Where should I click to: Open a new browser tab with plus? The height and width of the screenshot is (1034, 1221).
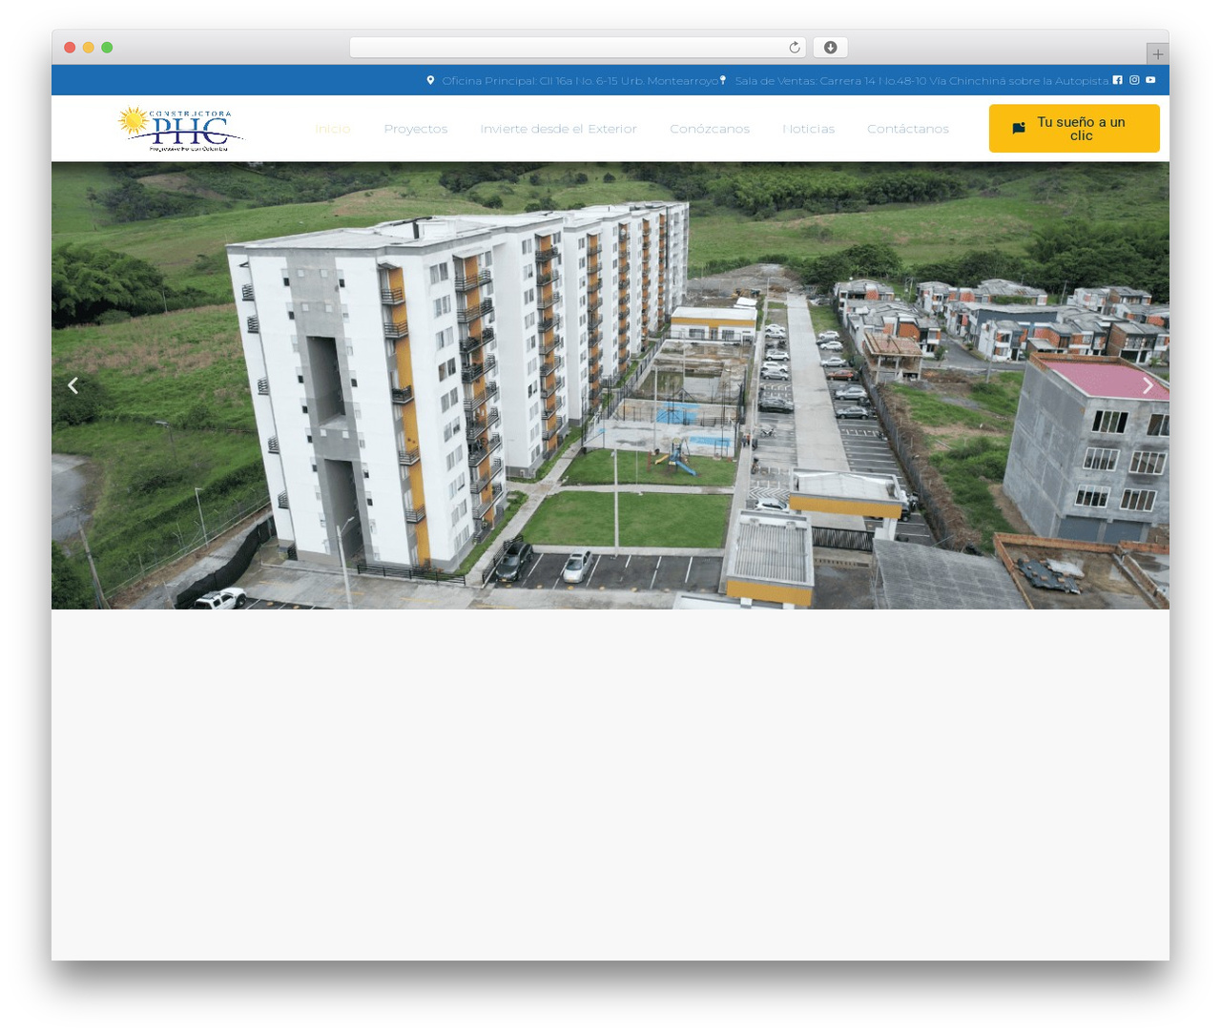coord(1158,54)
